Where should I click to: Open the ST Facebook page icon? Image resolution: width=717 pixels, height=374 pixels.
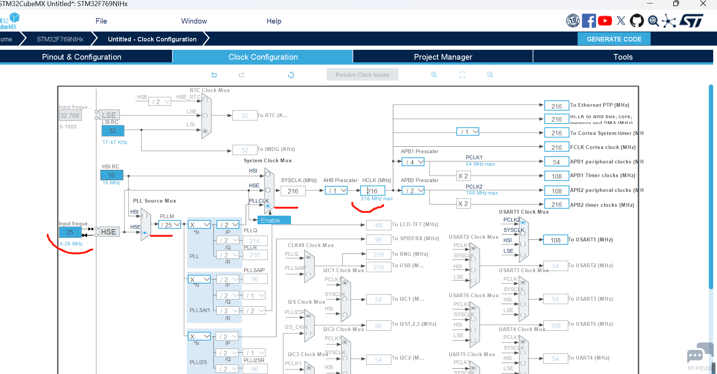[x=589, y=21]
